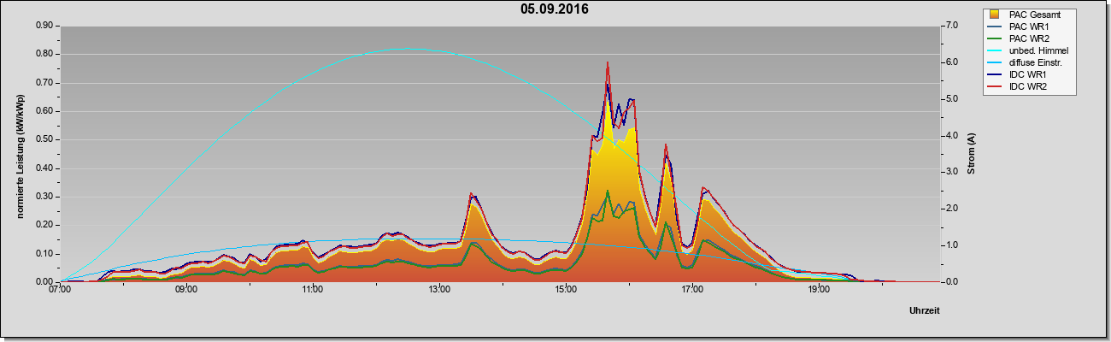Click the 0.90 left axis value
1111x342 pixels.
(x=44, y=26)
